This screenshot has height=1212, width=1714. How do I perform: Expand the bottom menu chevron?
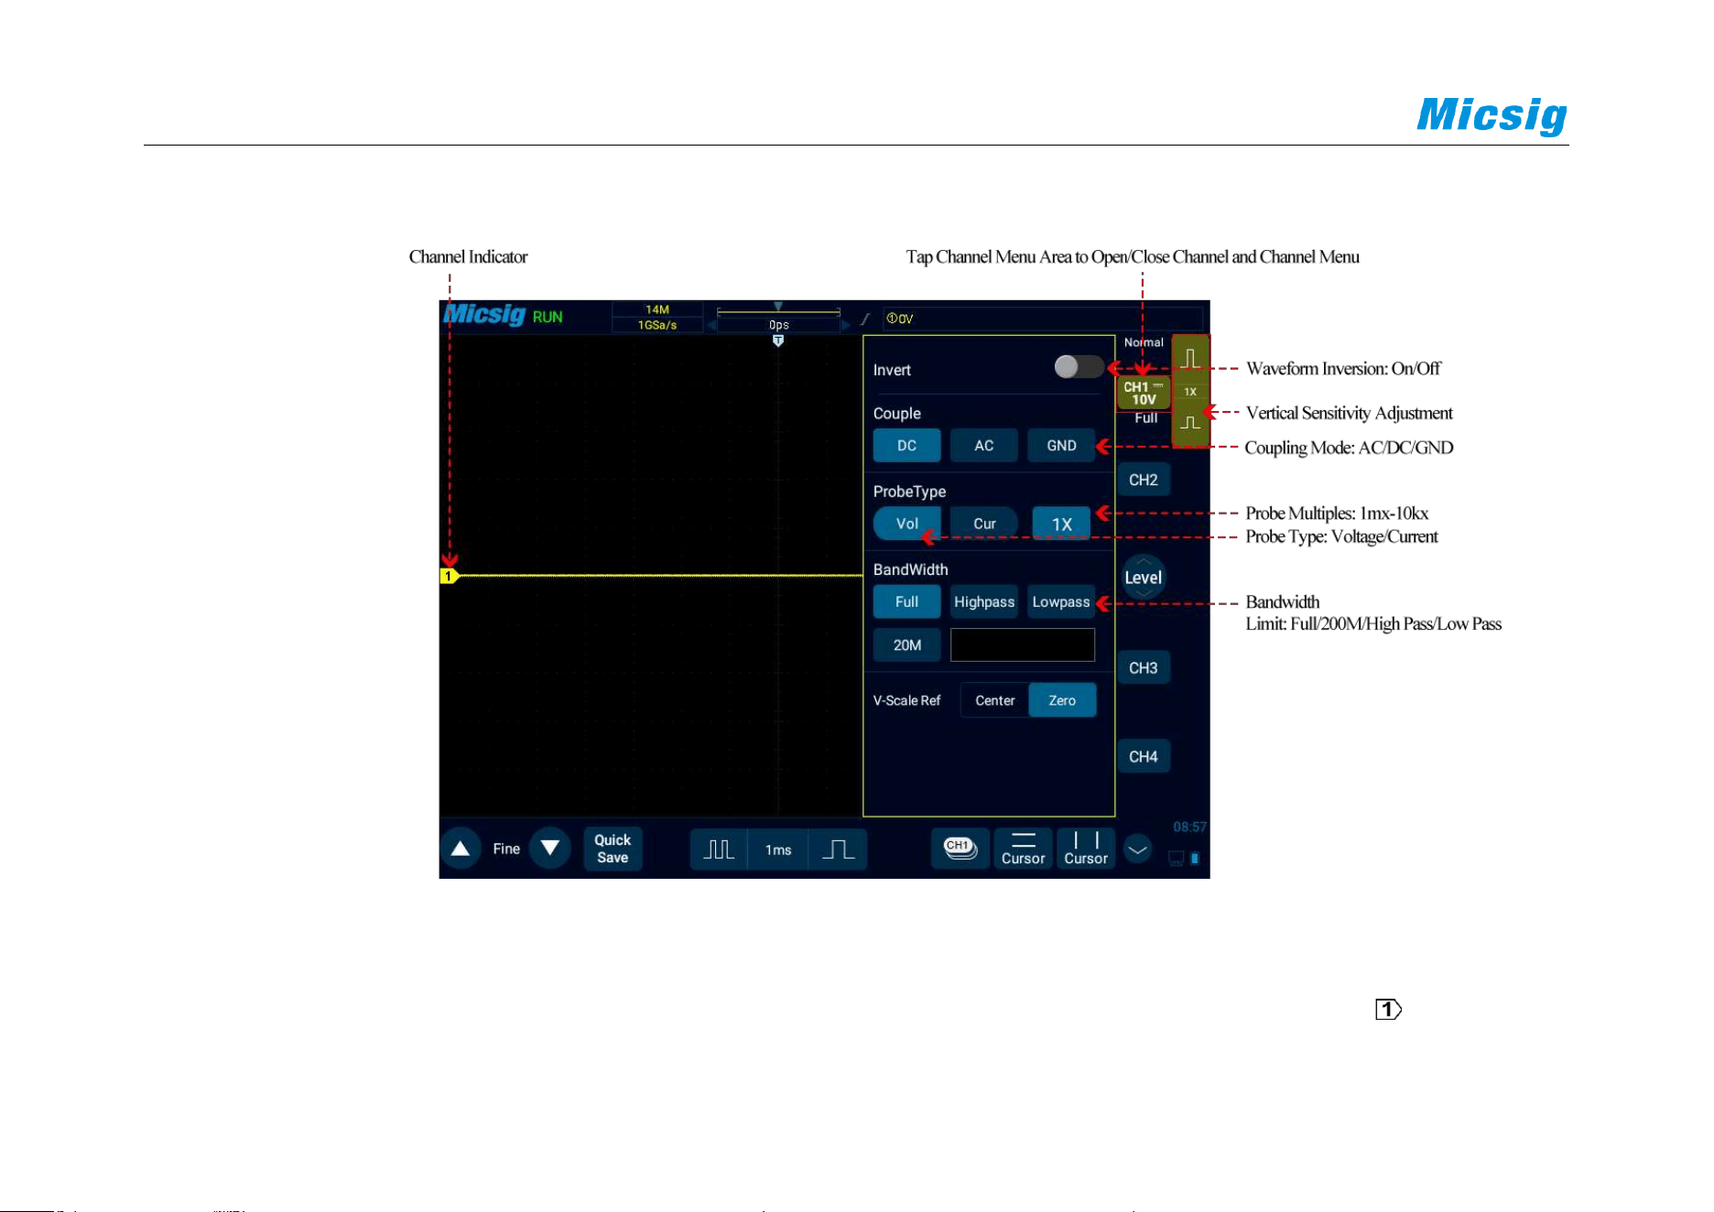tap(1137, 849)
